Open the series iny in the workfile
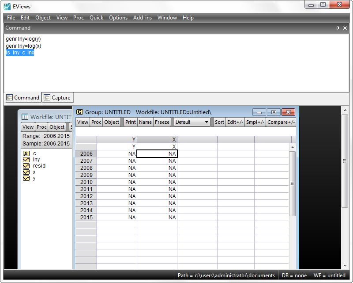This screenshot has width=353, height=283. click(34, 159)
